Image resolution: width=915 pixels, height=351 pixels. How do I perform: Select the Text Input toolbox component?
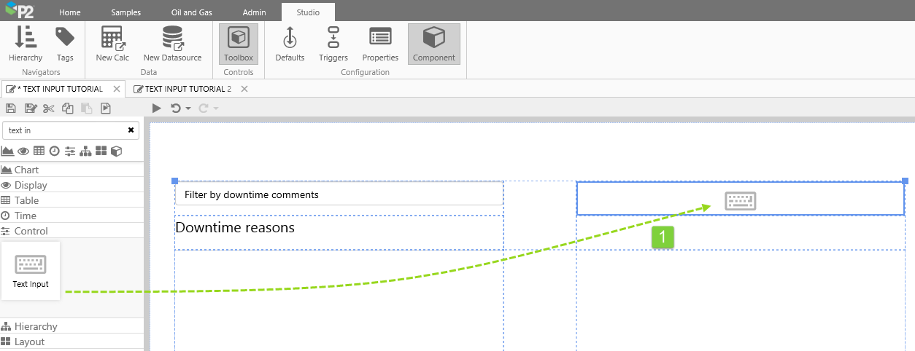pyautogui.click(x=31, y=271)
